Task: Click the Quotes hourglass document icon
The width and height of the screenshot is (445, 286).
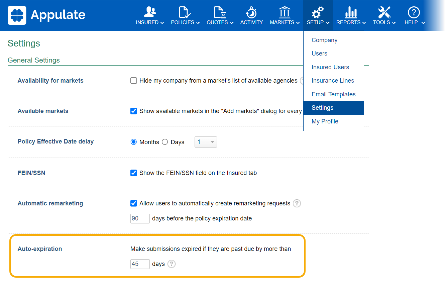Action: click(x=220, y=12)
